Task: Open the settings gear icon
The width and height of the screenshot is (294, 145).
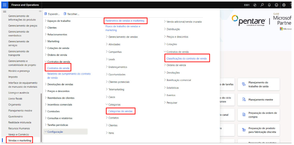Action: 284,5
